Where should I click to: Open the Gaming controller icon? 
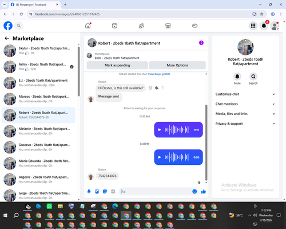194,26
